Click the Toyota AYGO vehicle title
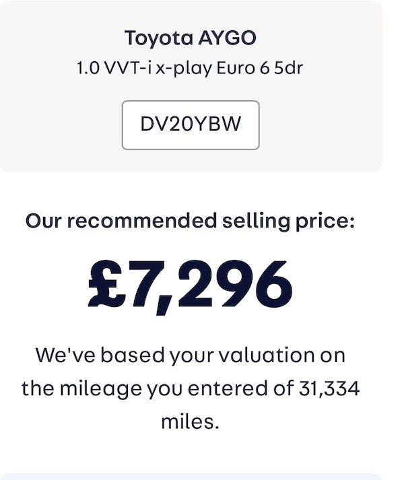The width and height of the screenshot is (404, 480). [x=190, y=38]
